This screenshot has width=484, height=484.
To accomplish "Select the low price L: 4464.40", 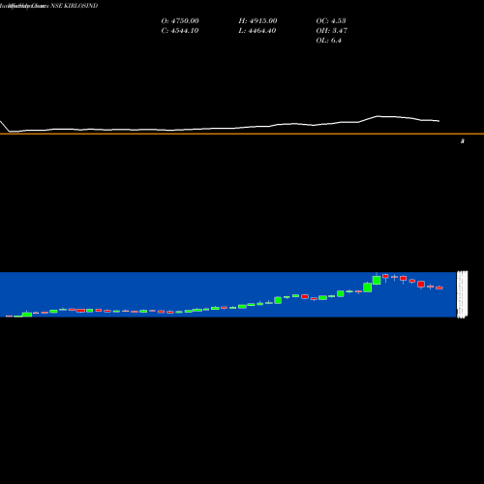I will click(257, 31).
